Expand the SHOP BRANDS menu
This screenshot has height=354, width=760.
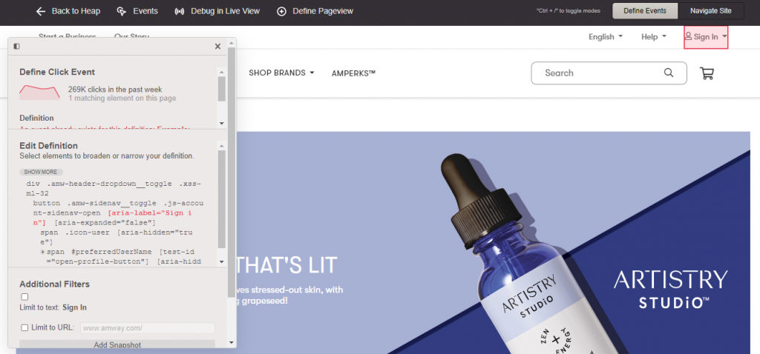tap(281, 73)
